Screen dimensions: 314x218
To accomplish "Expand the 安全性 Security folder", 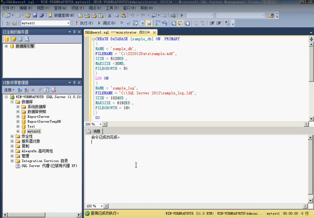I will coord(12,136).
